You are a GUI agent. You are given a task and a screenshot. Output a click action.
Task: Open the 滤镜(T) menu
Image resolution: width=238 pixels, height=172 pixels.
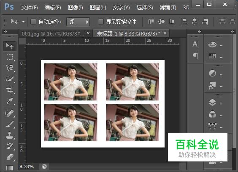pyautogui.click(x=168, y=8)
